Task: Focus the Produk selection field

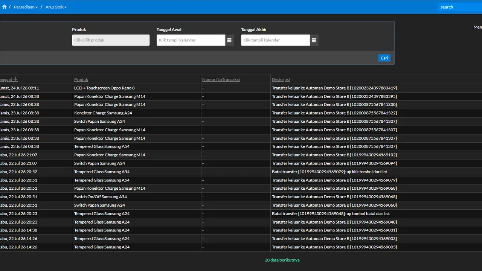Action: [111, 40]
